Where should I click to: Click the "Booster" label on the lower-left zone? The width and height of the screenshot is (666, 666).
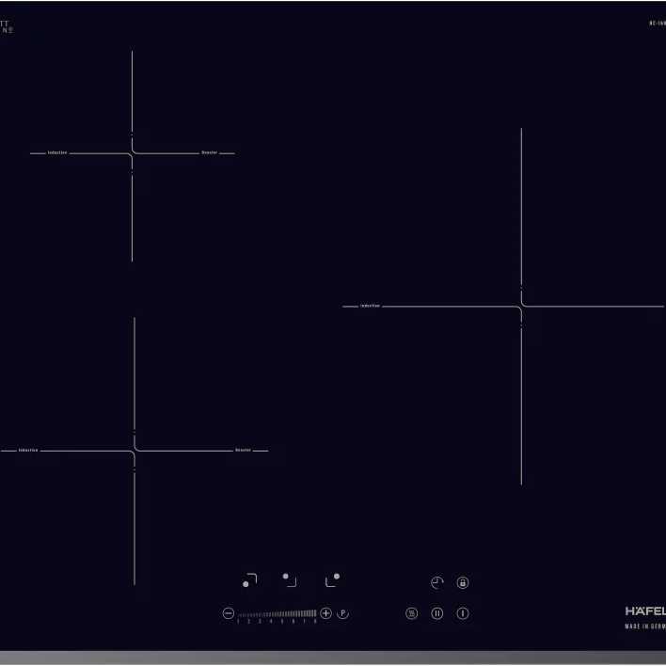[243, 450]
